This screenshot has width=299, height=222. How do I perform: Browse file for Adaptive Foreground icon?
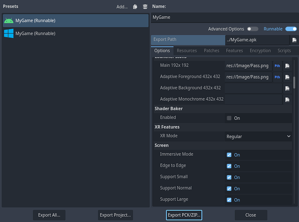point(287,77)
